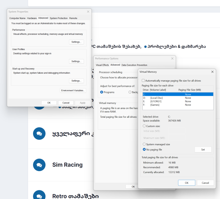Select the Programs radio button
Screen dimensions: 220x199
[102, 92]
